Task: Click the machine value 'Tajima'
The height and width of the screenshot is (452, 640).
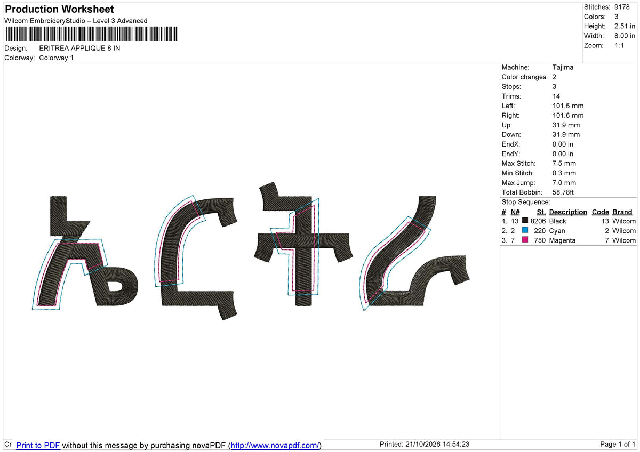Action: pyautogui.click(x=563, y=68)
